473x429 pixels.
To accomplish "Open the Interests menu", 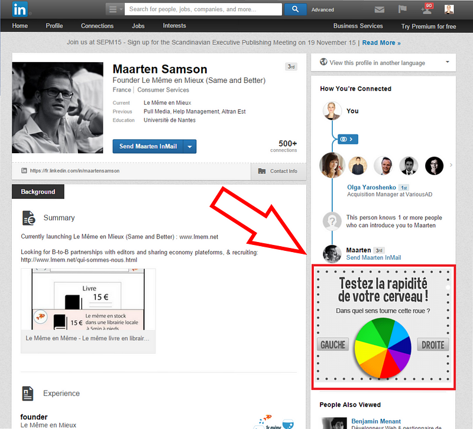I will (x=174, y=26).
